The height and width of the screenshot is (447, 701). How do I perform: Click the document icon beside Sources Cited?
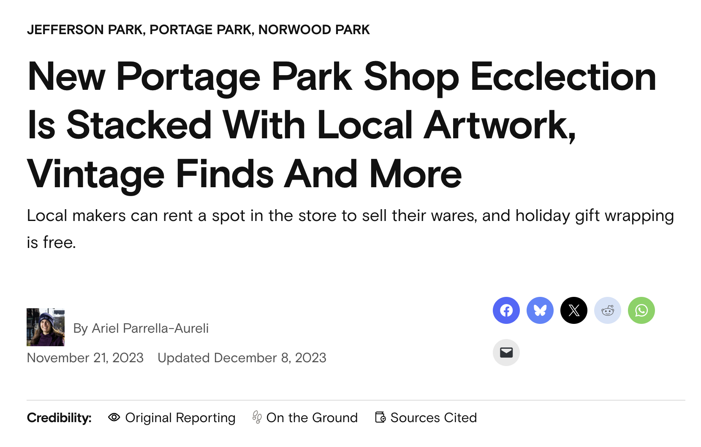click(380, 417)
